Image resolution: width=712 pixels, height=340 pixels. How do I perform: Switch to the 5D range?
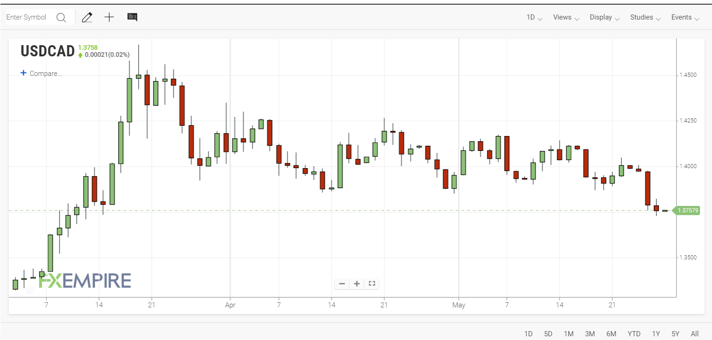coord(548,334)
